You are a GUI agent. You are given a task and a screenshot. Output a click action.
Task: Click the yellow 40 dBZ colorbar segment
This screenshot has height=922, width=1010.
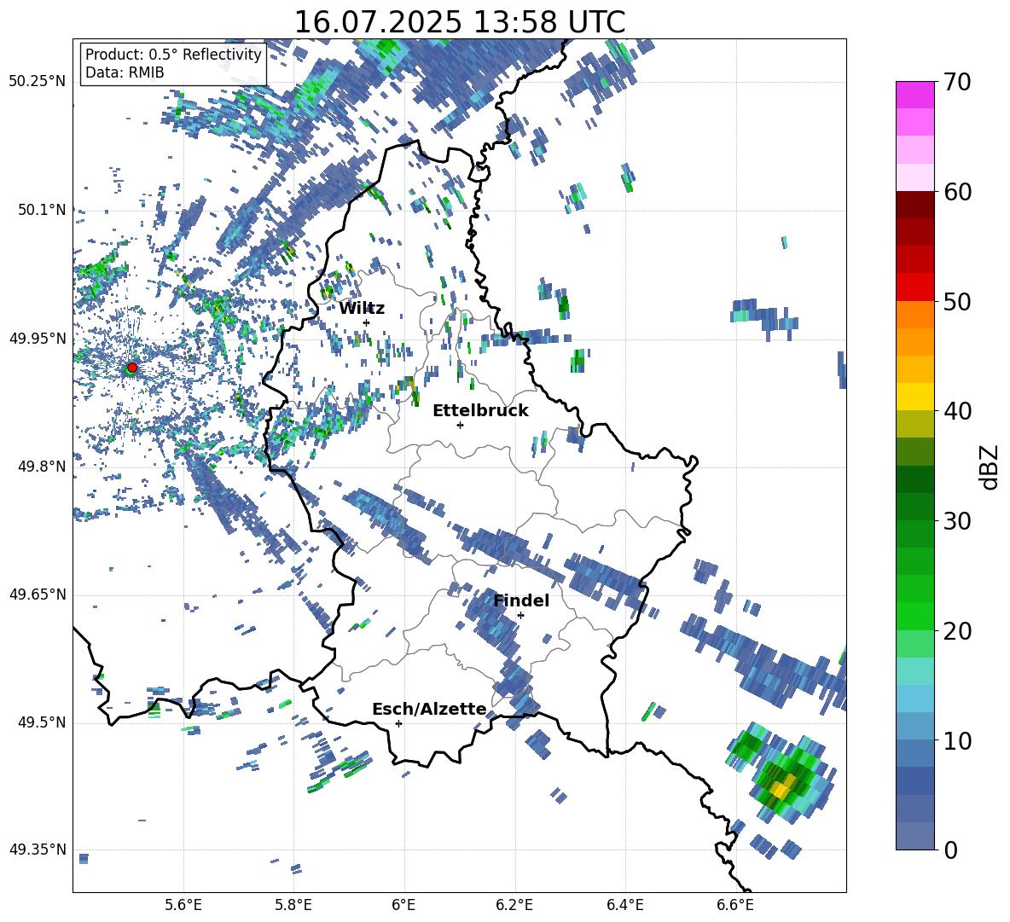point(914,397)
